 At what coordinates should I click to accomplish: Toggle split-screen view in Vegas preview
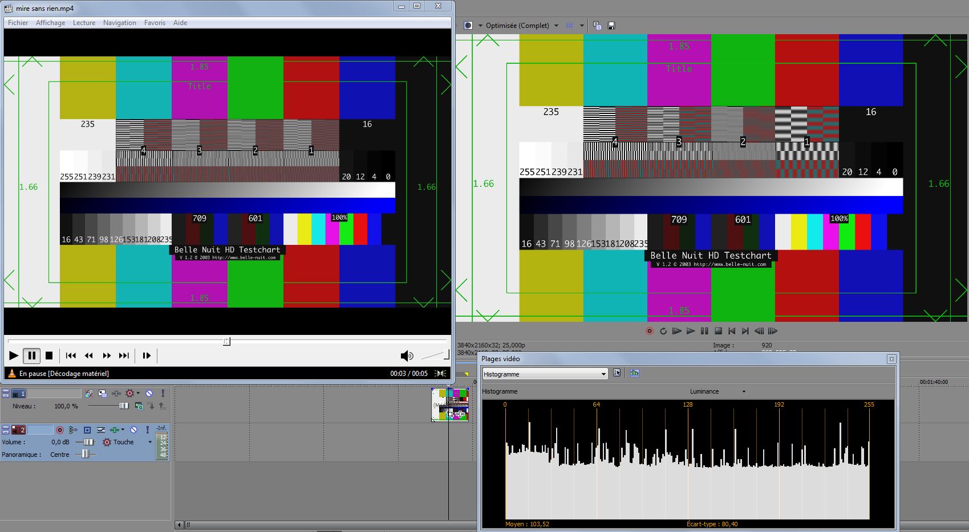[x=468, y=26]
